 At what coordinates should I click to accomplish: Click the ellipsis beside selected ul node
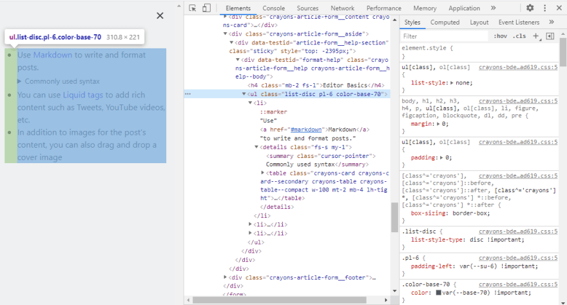coord(187,94)
